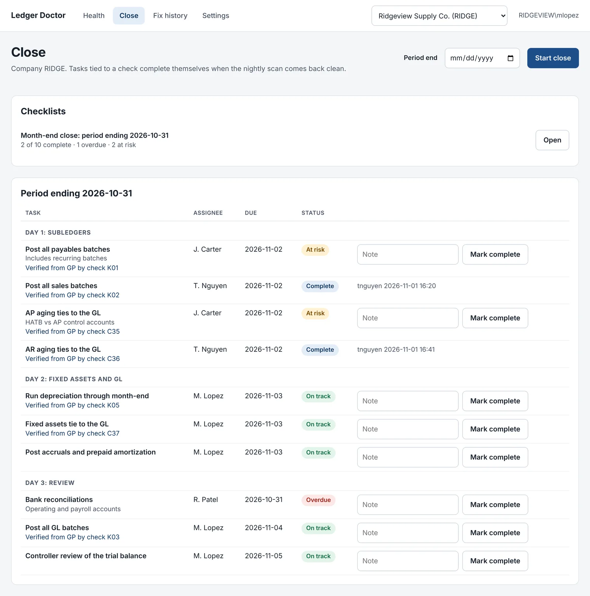Mark Post accruals and prepaid amortization complete
Viewport: 590px width, 596px height.
(495, 457)
